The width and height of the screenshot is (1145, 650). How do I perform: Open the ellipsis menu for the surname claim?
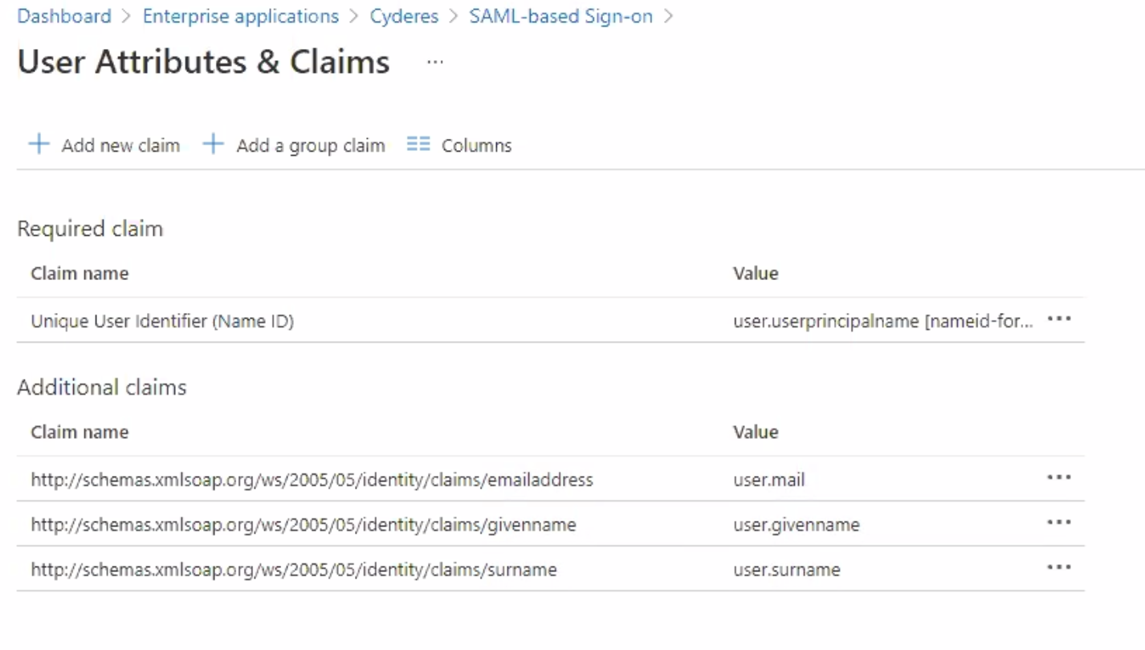1059,568
